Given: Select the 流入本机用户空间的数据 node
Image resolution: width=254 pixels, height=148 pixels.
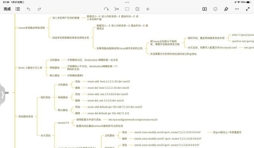Looking at the screenshot, I should point(66,18).
